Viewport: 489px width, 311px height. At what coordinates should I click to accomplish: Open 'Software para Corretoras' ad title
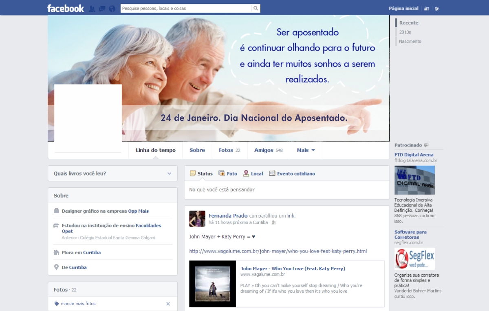point(410,234)
